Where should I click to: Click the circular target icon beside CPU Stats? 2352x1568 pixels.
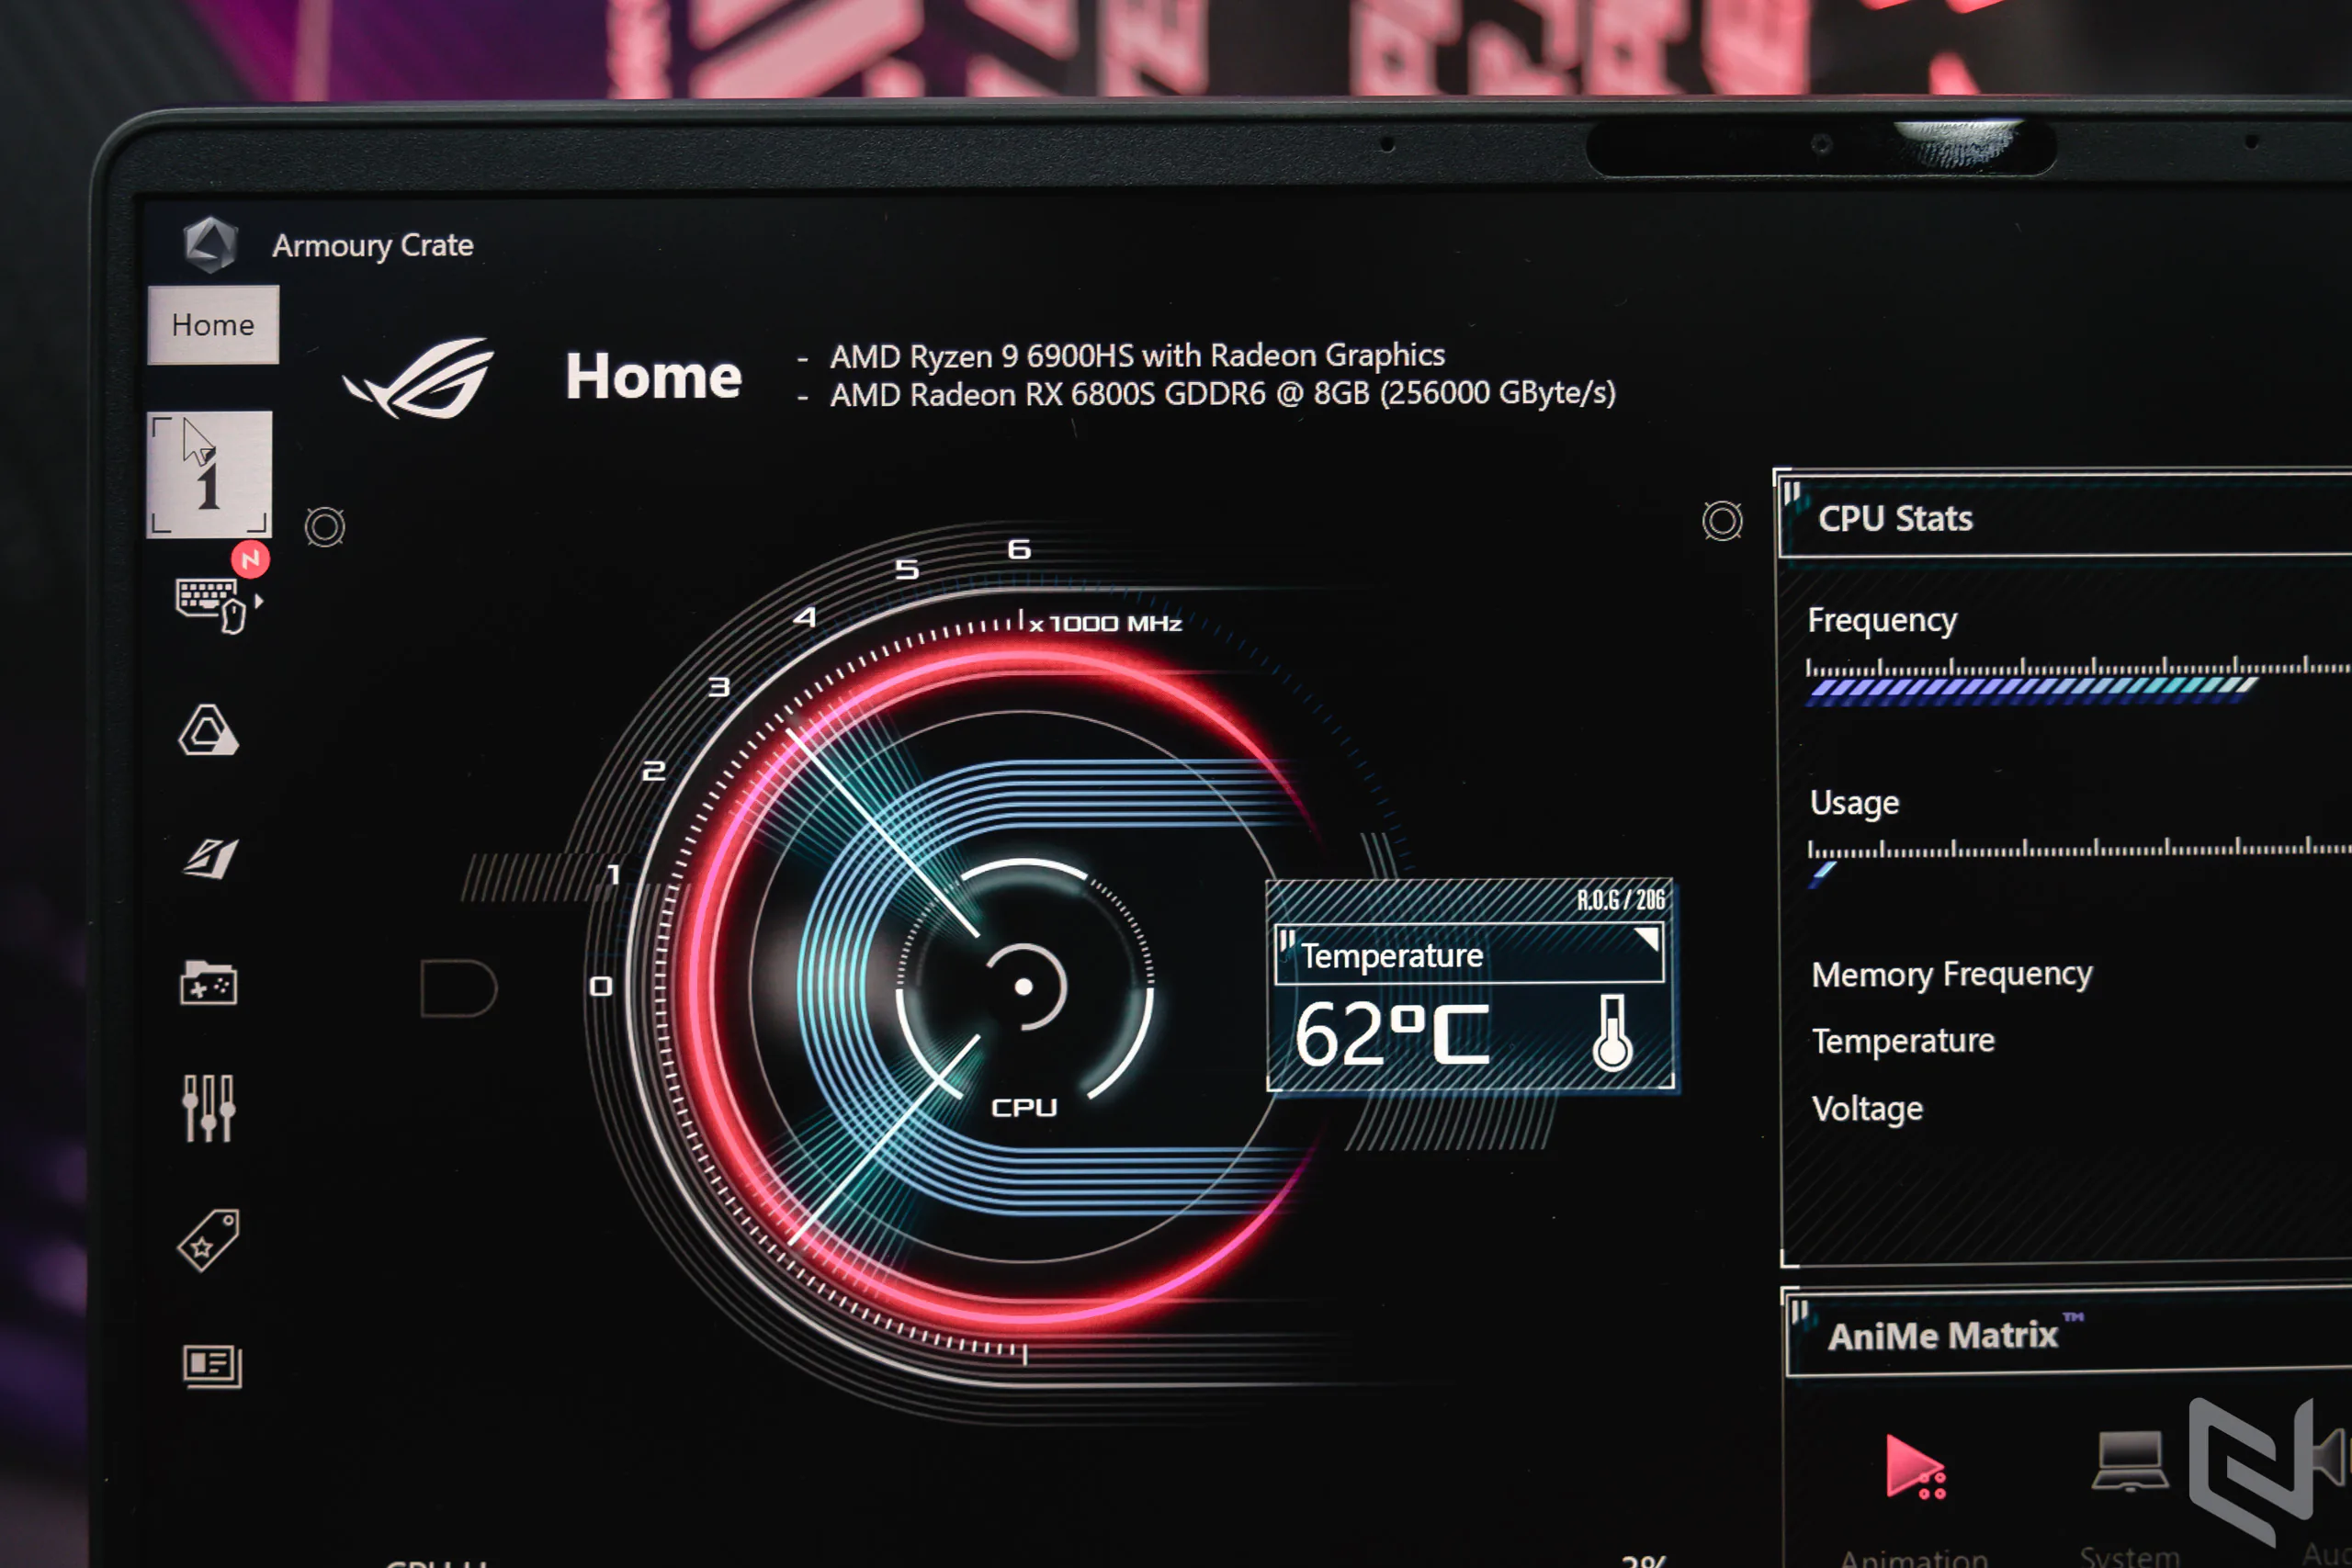(x=1722, y=521)
